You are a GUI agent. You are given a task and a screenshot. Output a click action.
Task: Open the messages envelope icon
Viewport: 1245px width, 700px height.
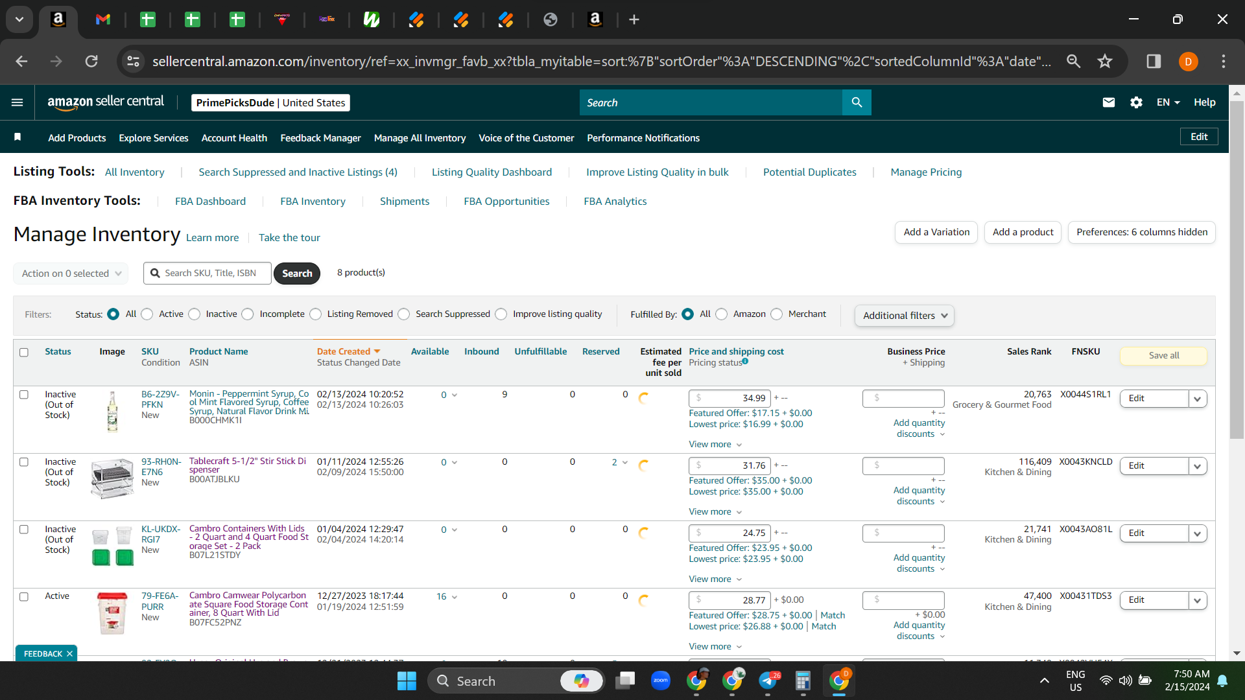(x=1109, y=102)
